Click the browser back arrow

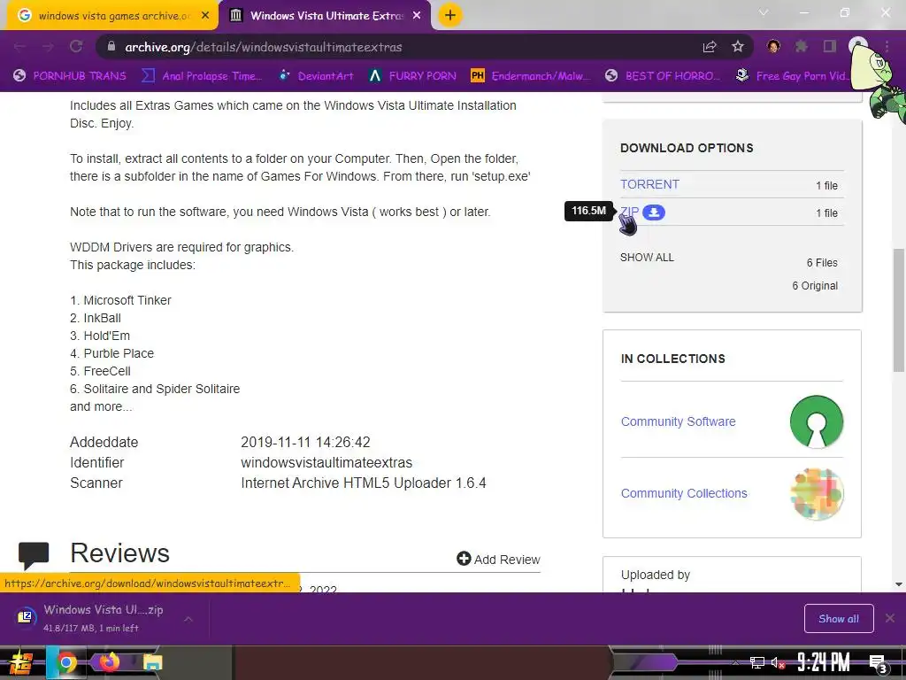(x=19, y=47)
